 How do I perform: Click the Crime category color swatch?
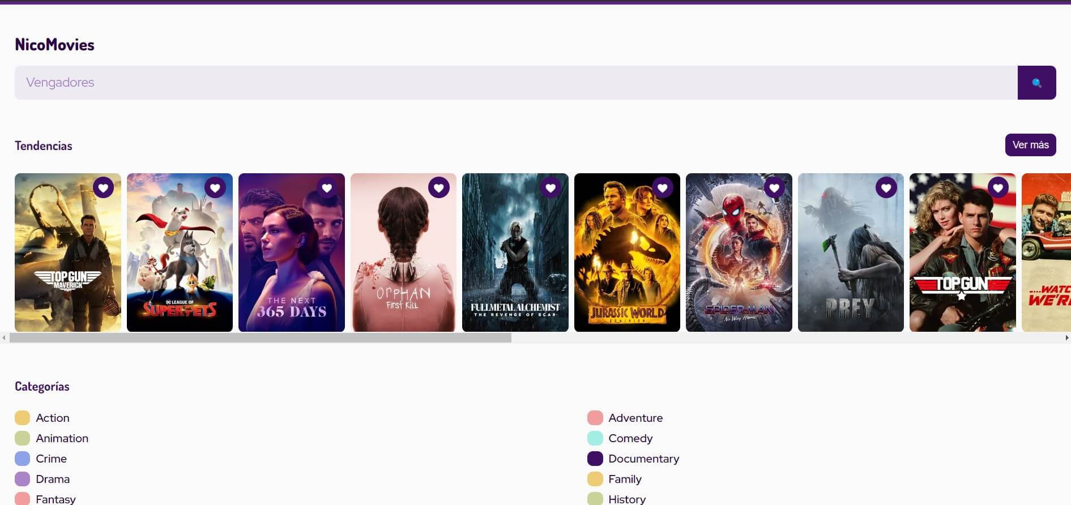[x=22, y=459]
